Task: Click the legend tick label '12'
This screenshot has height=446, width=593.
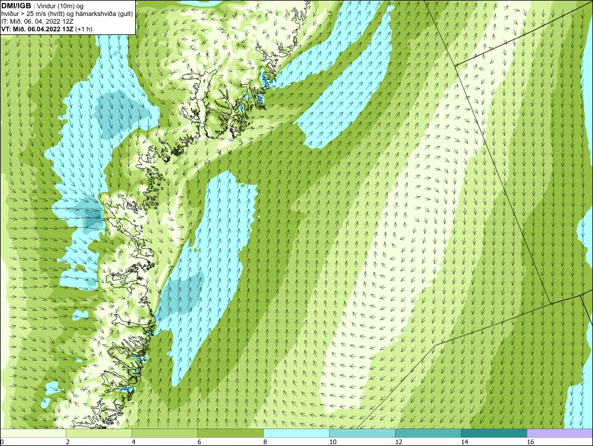Action: (398, 442)
